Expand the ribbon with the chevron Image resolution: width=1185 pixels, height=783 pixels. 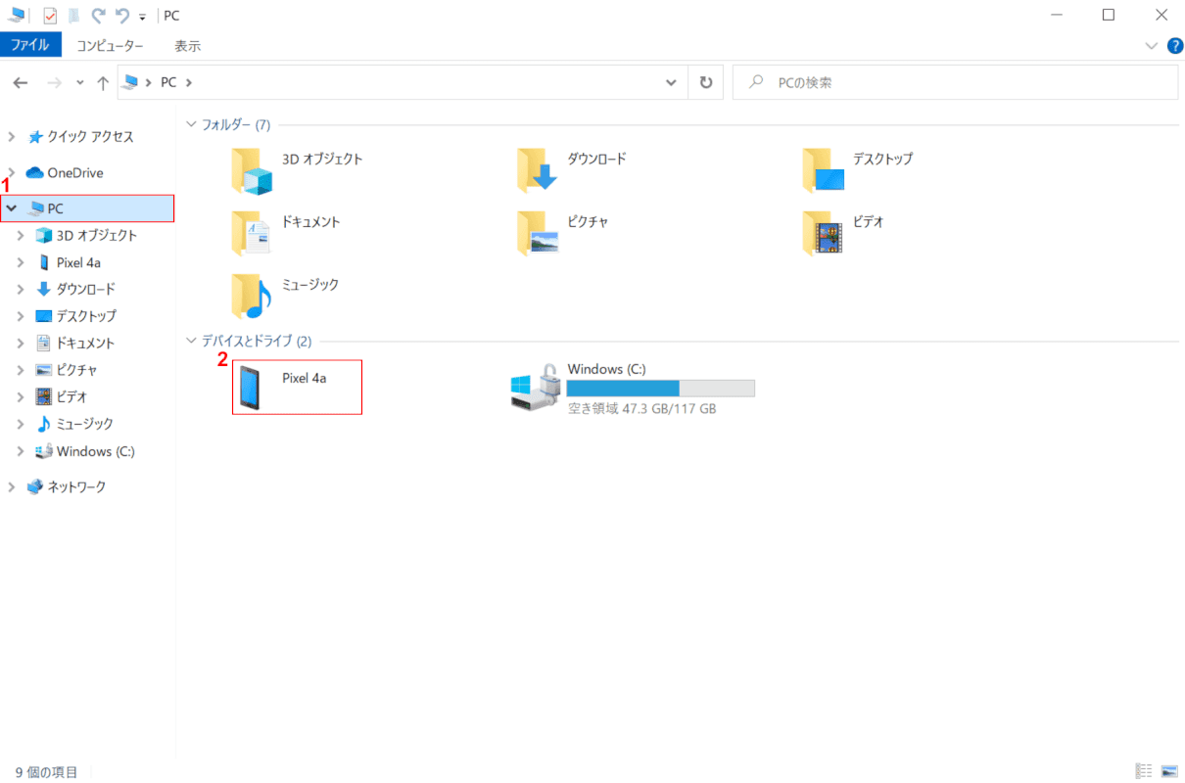point(1151,45)
